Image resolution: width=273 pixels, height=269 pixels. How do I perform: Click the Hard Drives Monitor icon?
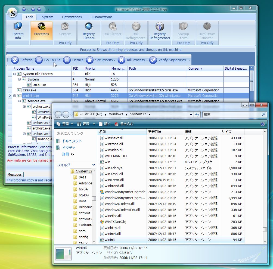[207, 33]
